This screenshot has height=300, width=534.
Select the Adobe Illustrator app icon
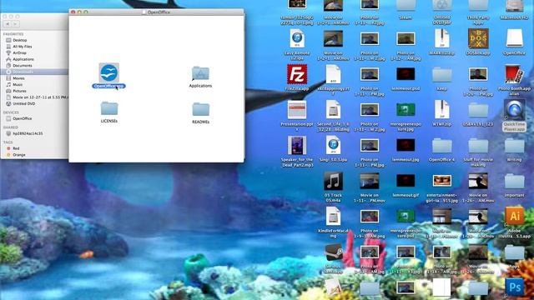point(514,217)
